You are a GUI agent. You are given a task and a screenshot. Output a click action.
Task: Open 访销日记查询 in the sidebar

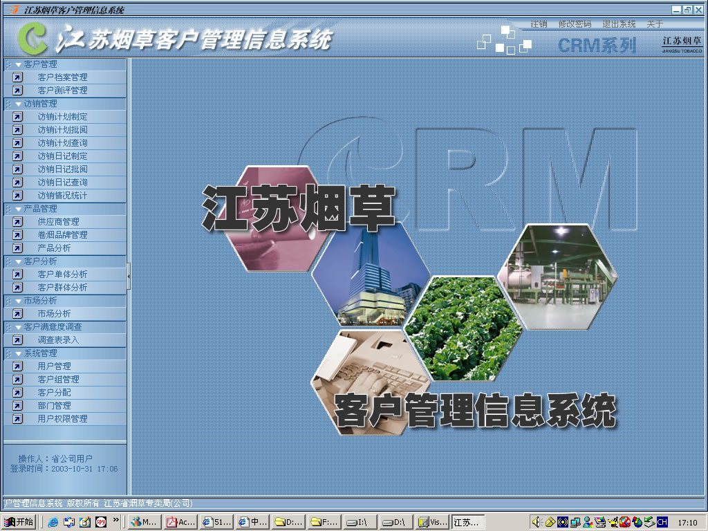(63, 182)
